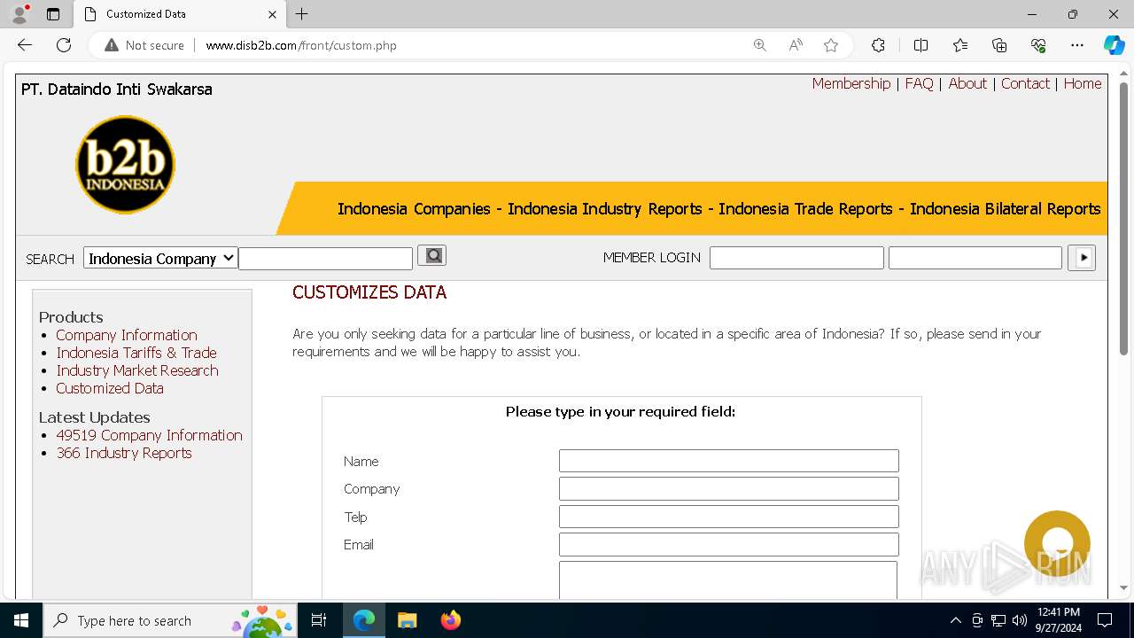Submit member login arrow button
This screenshot has height=638, width=1134.
1082,258
